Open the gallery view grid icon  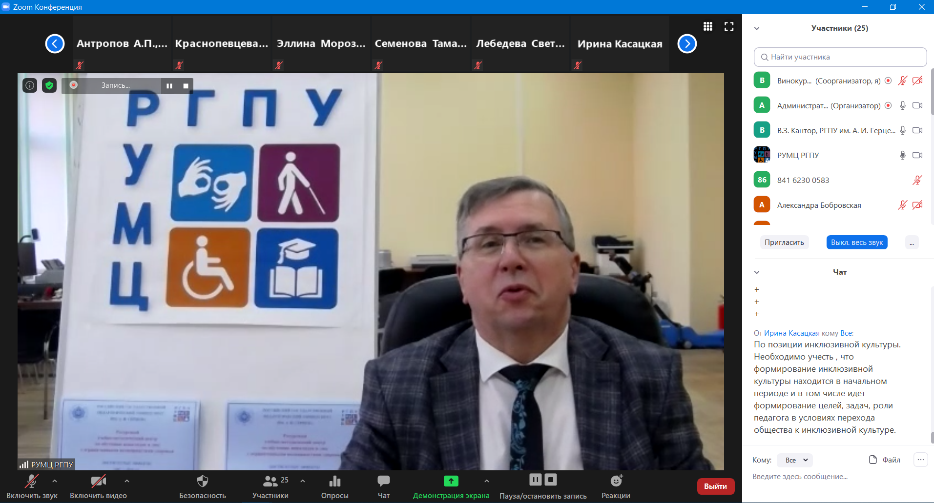pos(707,26)
